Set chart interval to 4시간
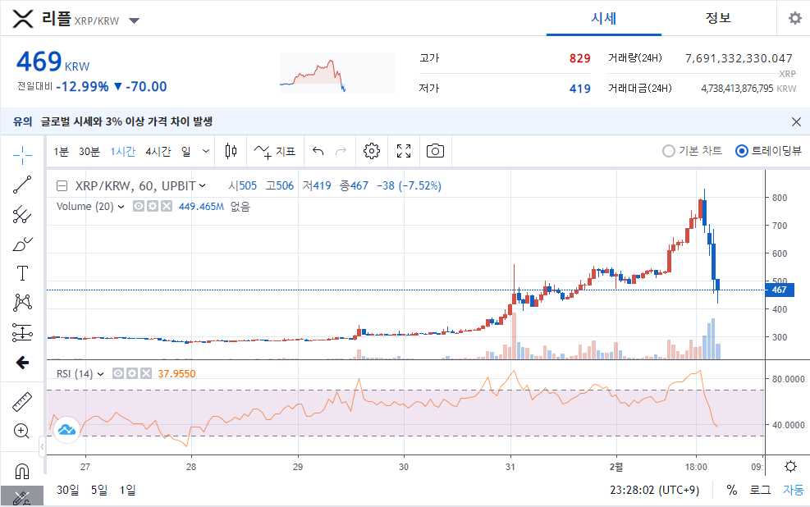 [158, 151]
